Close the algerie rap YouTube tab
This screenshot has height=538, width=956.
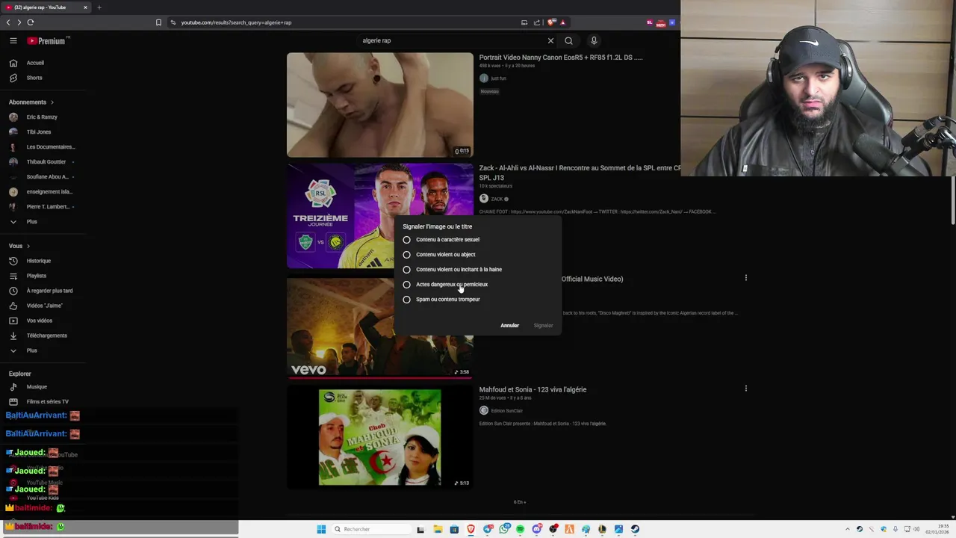(85, 7)
